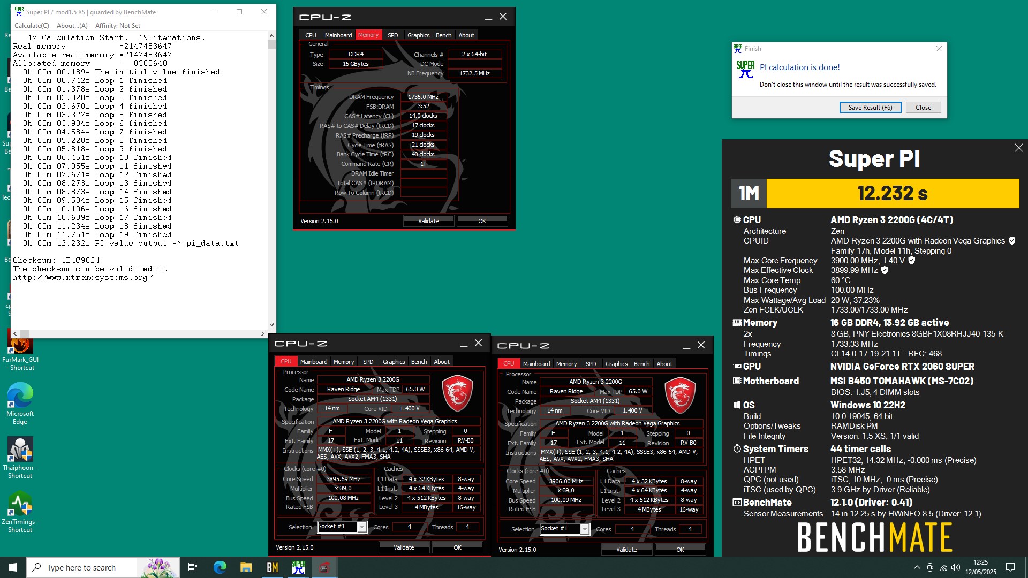Open About tab in bottom-right CPU-Z
Image resolution: width=1028 pixels, height=578 pixels.
click(x=664, y=364)
